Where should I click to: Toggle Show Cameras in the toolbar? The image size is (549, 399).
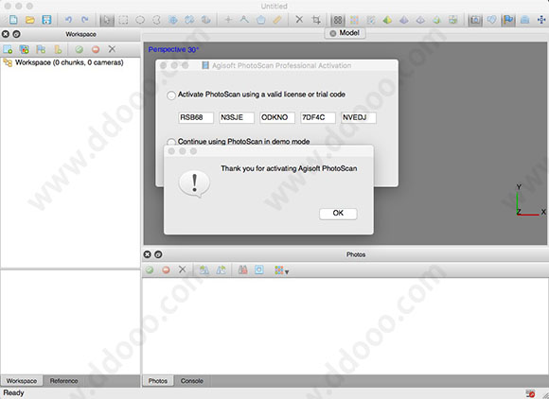click(x=475, y=20)
